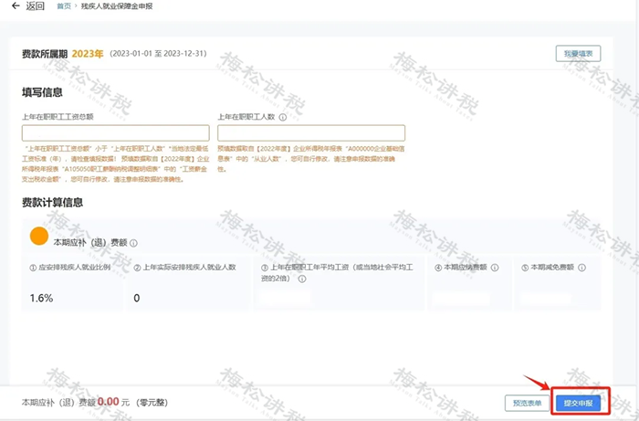
Task: Click the date range 2023-01-01 至 2023-12-31
Action: tap(158, 53)
